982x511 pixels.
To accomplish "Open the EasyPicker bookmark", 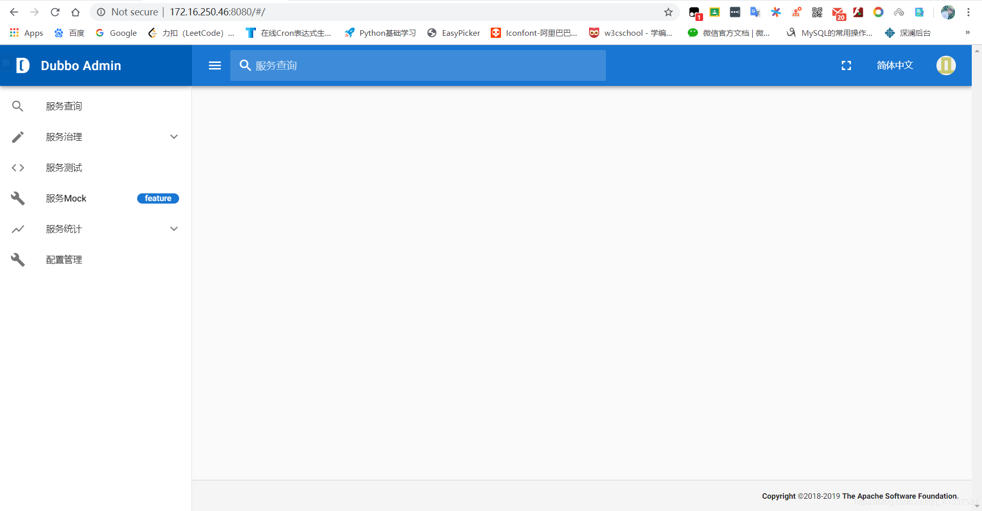I will 454,33.
